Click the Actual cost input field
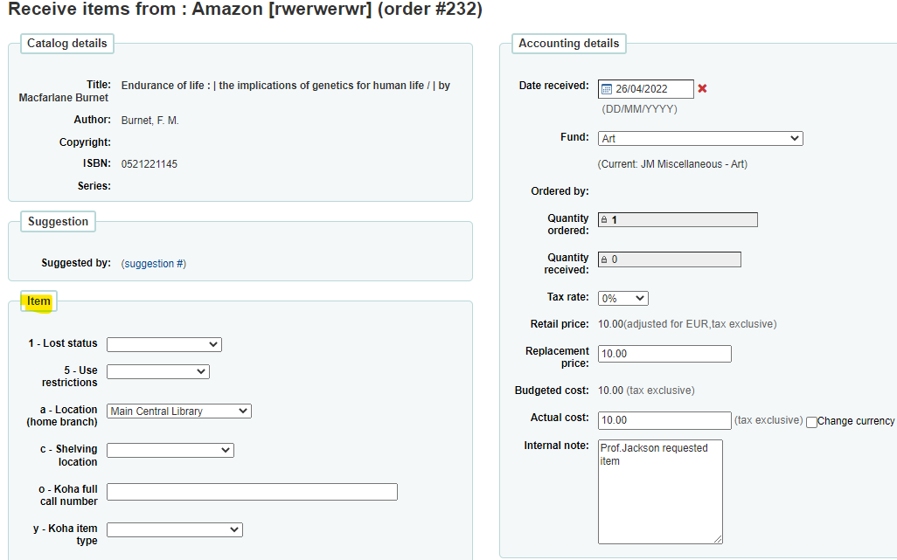Viewport: 897px width, 560px height. click(664, 420)
